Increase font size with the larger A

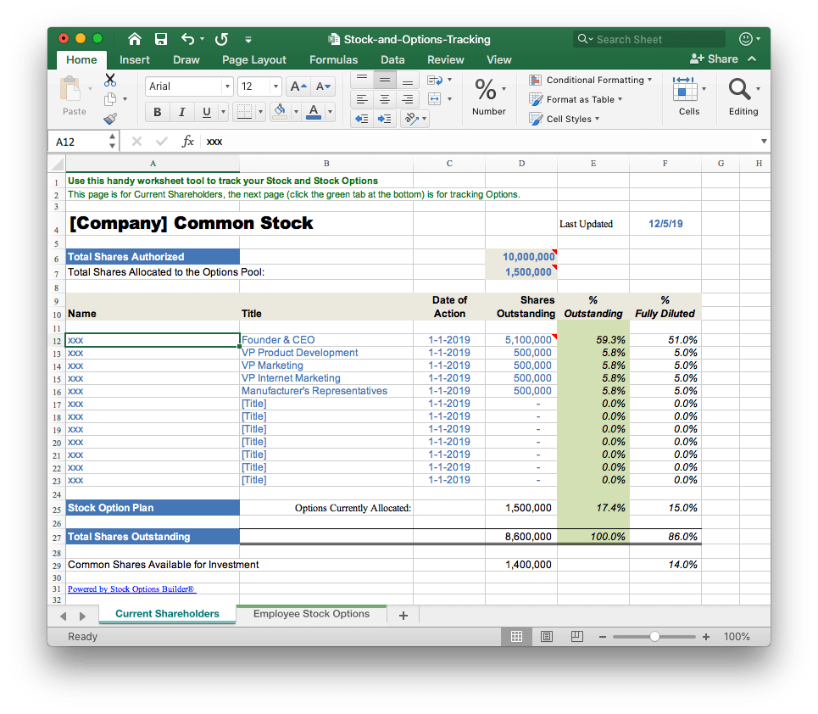298,86
